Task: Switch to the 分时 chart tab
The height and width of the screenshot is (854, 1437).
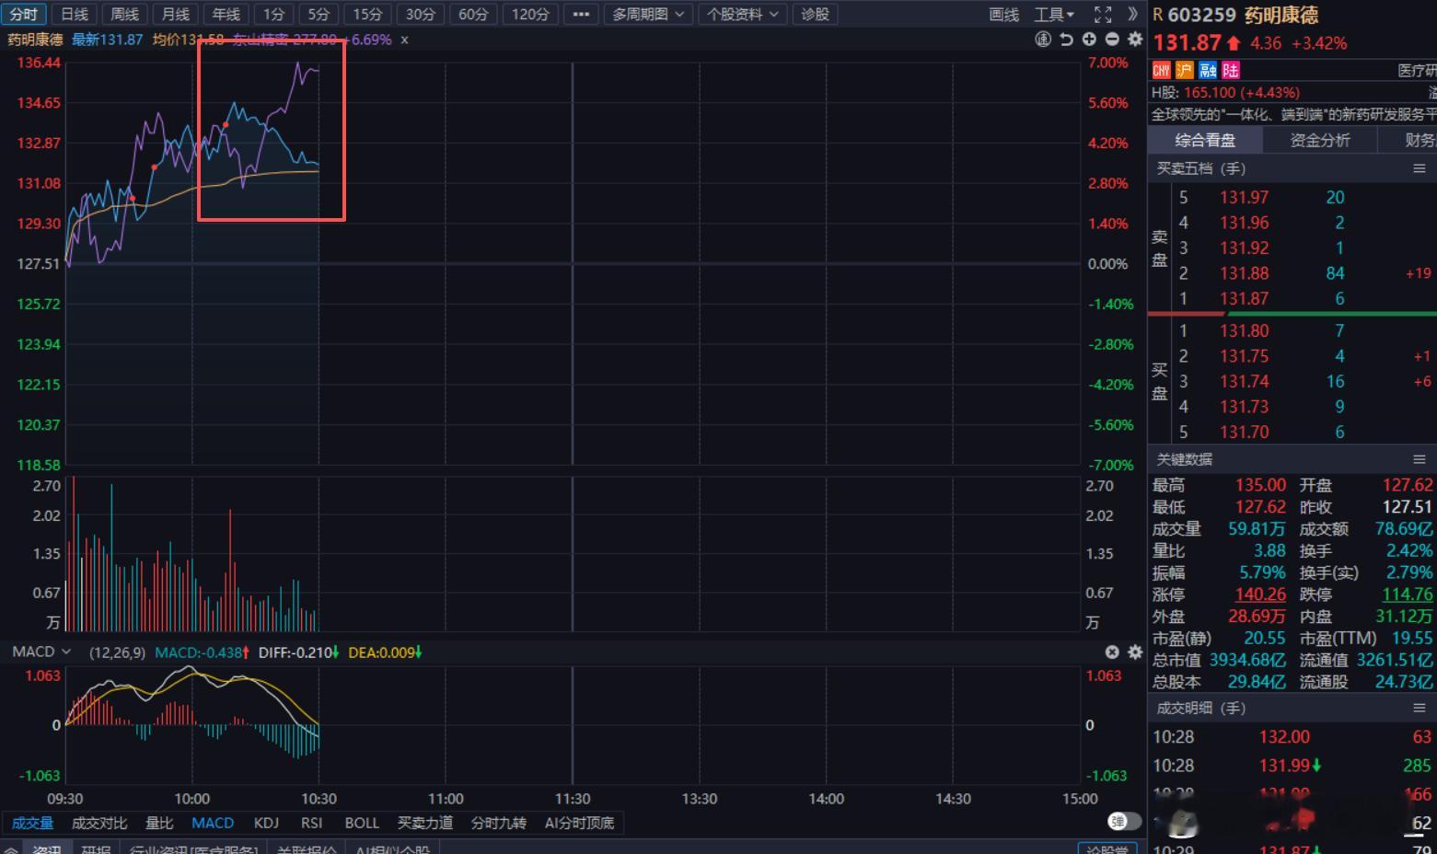Action: tap(24, 14)
